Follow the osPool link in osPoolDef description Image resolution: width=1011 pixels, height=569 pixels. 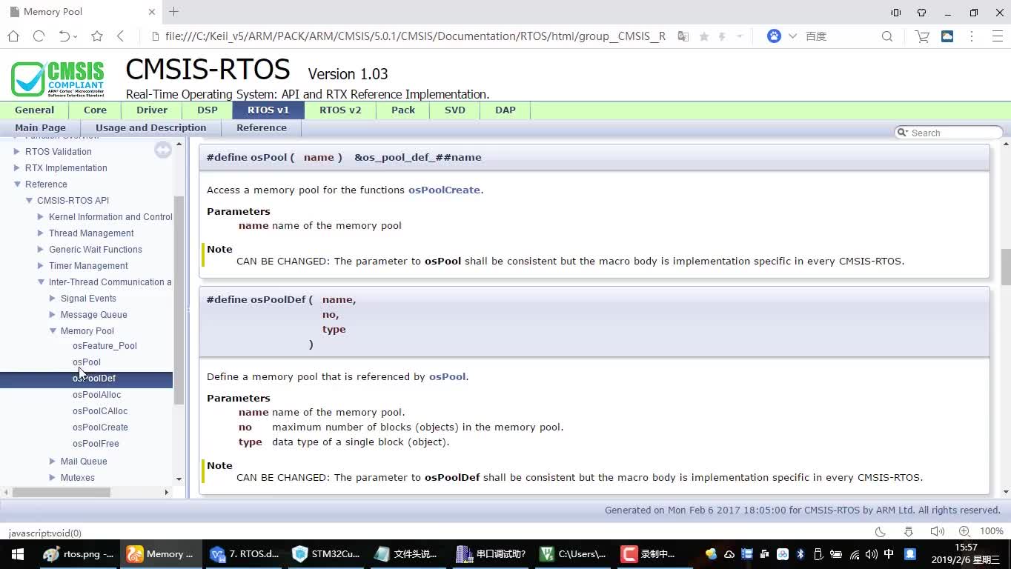coord(448,376)
